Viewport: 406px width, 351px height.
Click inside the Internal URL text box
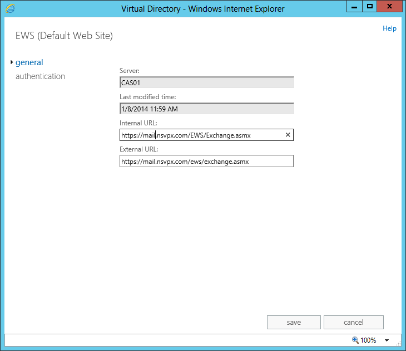coord(200,135)
